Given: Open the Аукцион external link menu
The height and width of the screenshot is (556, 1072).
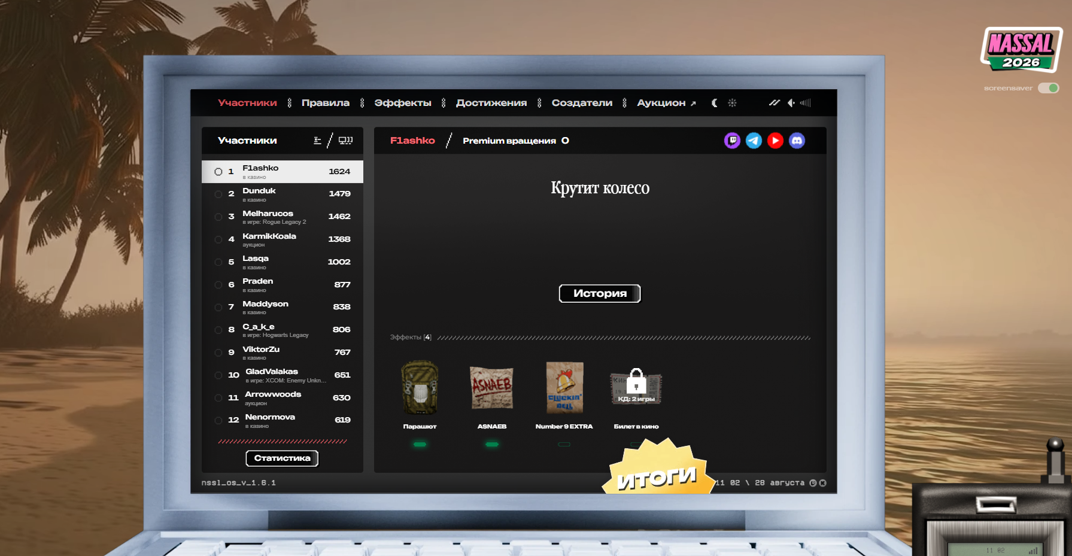Looking at the screenshot, I should click(666, 103).
